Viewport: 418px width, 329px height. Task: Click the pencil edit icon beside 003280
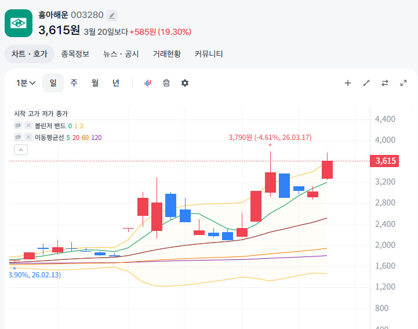pos(112,16)
